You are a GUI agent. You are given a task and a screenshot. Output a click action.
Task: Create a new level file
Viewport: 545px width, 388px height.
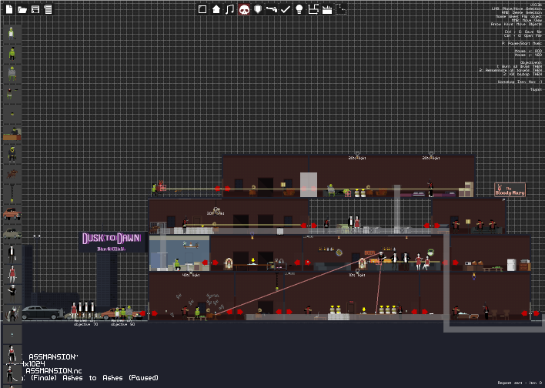pos(9,9)
